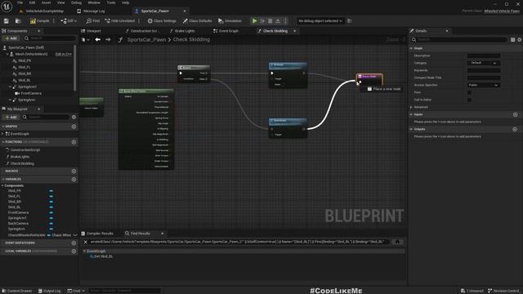Open the Asset menu
The width and height of the screenshot is (523, 294).
46,2
